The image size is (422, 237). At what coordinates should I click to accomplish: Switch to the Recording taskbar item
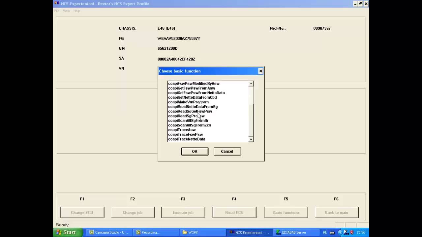(x=156, y=232)
